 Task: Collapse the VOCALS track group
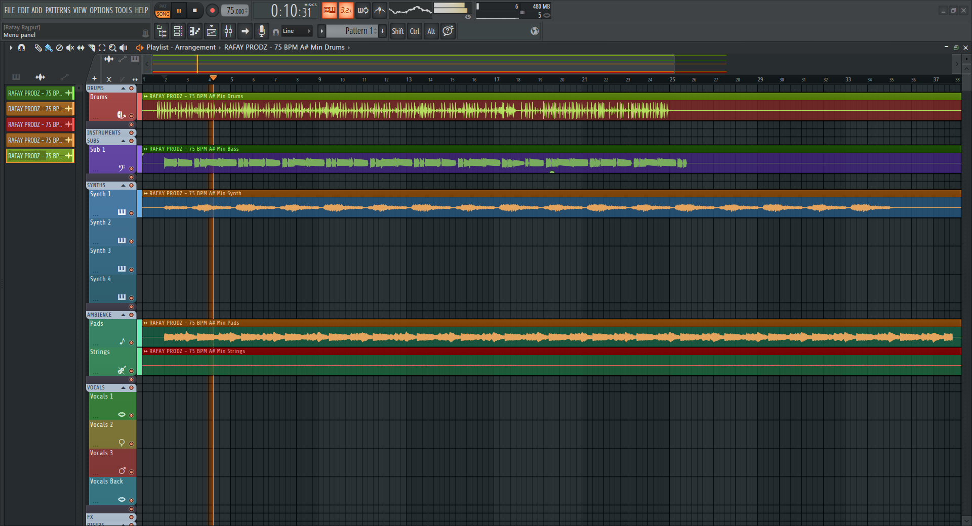click(x=123, y=388)
